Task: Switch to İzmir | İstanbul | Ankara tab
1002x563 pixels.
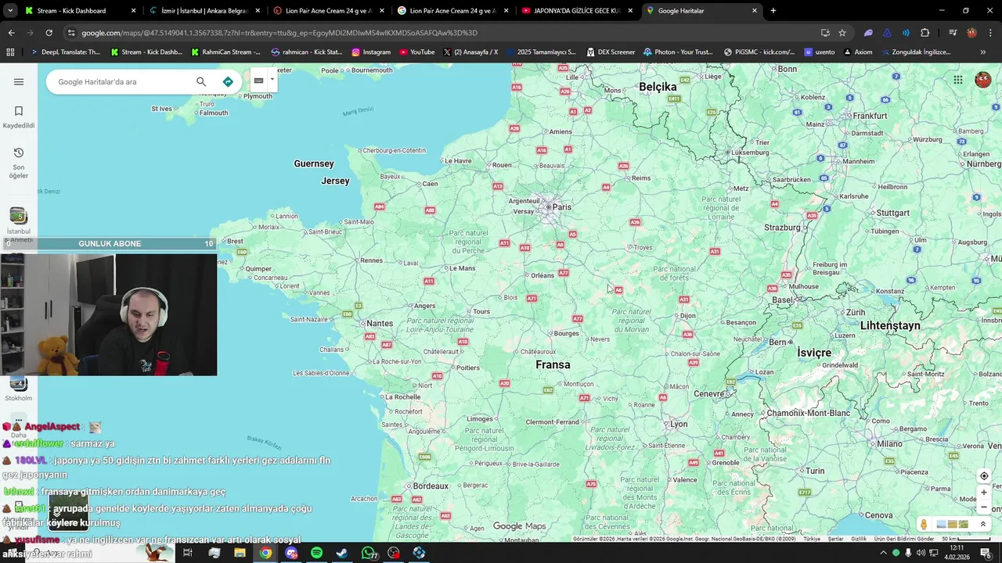Action: pos(204,11)
